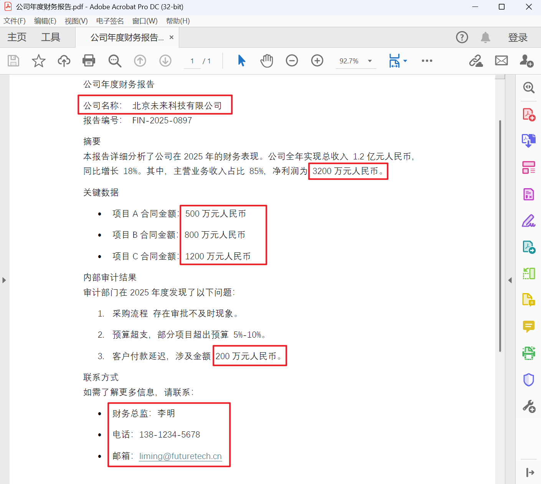The image size is (541, 484).
Task: Activate the Hand tool
Action: click(x=266, y=60)
